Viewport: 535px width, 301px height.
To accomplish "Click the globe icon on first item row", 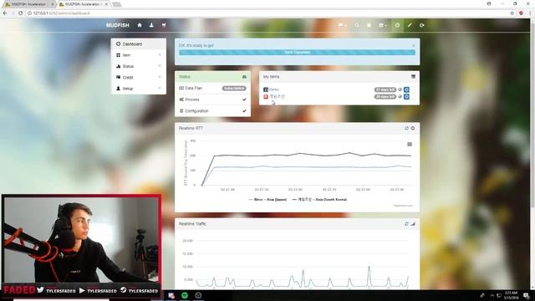I will [x=400, y=89].
